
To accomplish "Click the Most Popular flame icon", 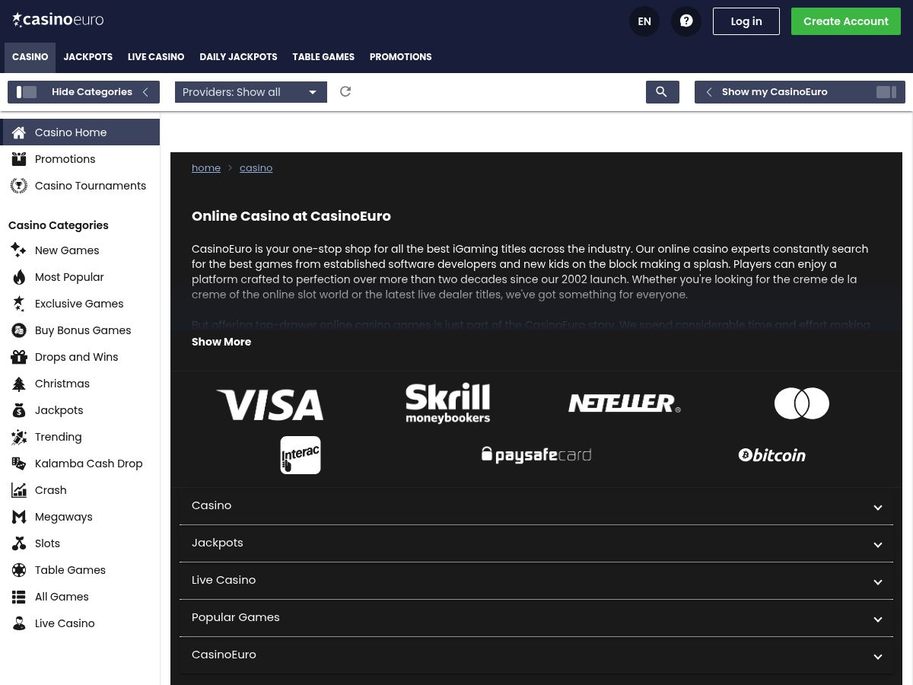I will click(19, 277).
